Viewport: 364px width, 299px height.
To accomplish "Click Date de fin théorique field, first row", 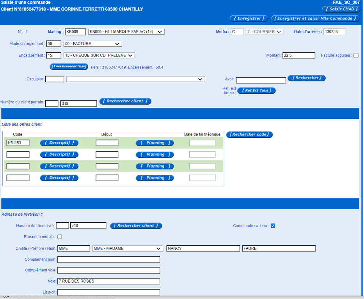I will pos(202,143).
